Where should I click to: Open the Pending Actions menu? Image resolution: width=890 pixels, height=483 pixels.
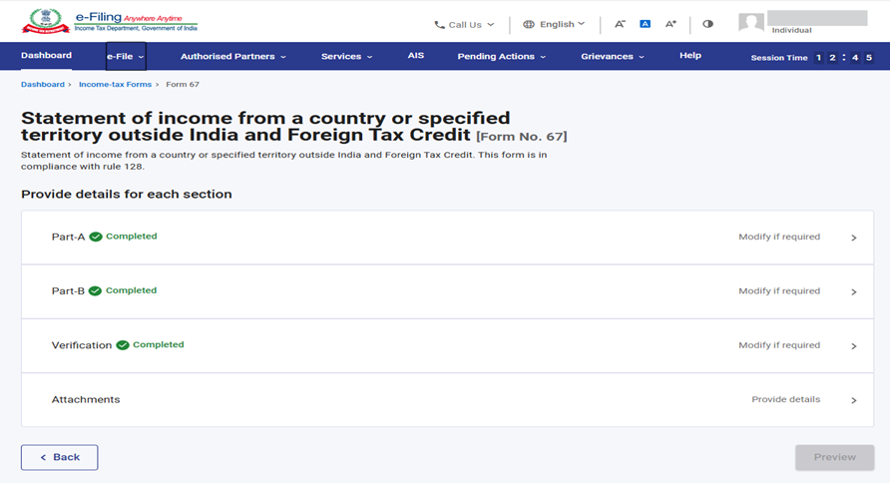pos(501,57)
